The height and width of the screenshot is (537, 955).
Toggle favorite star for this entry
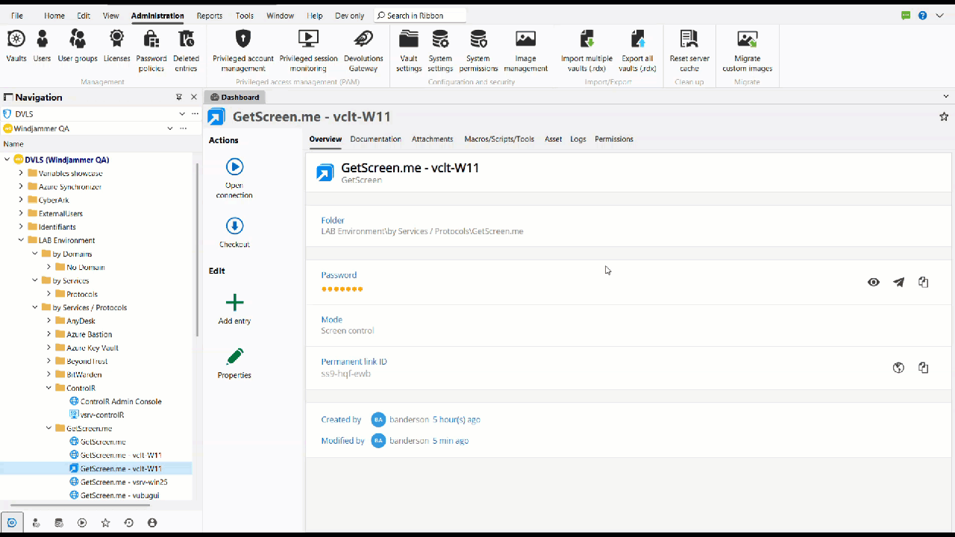click(944, 116)
